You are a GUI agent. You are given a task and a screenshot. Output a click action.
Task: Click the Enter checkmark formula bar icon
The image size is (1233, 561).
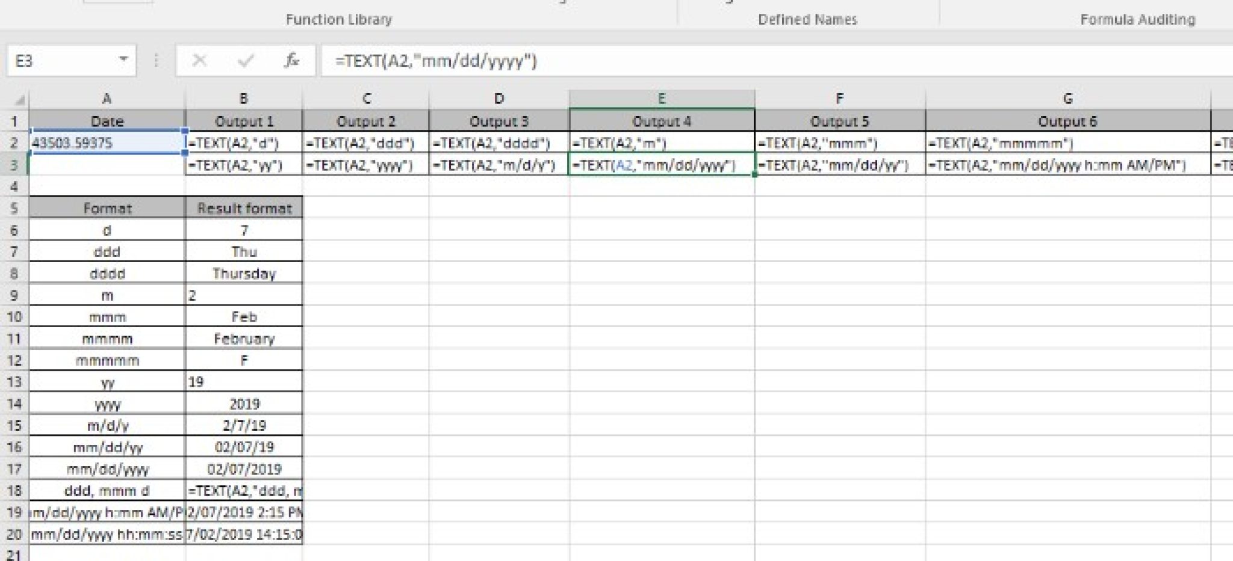click(x=245, y=61)
